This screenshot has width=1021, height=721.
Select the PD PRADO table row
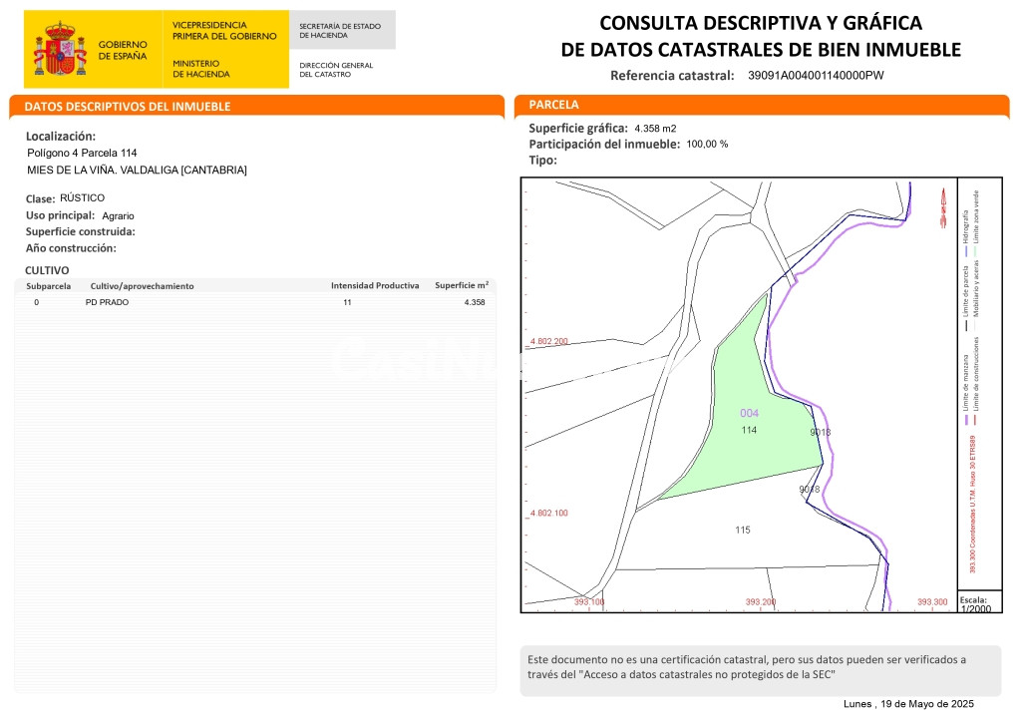[x=257, y=302]
